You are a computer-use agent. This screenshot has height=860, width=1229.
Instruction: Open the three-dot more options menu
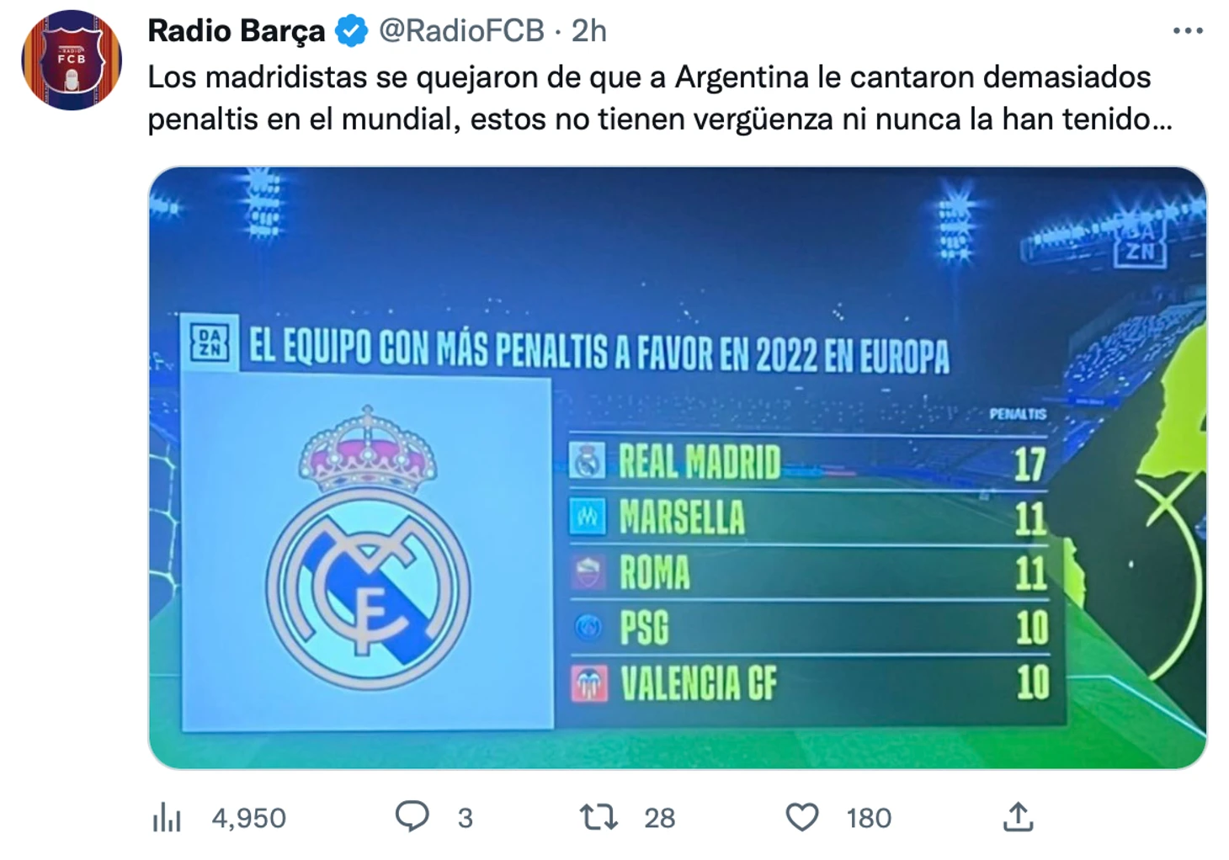1187,31
